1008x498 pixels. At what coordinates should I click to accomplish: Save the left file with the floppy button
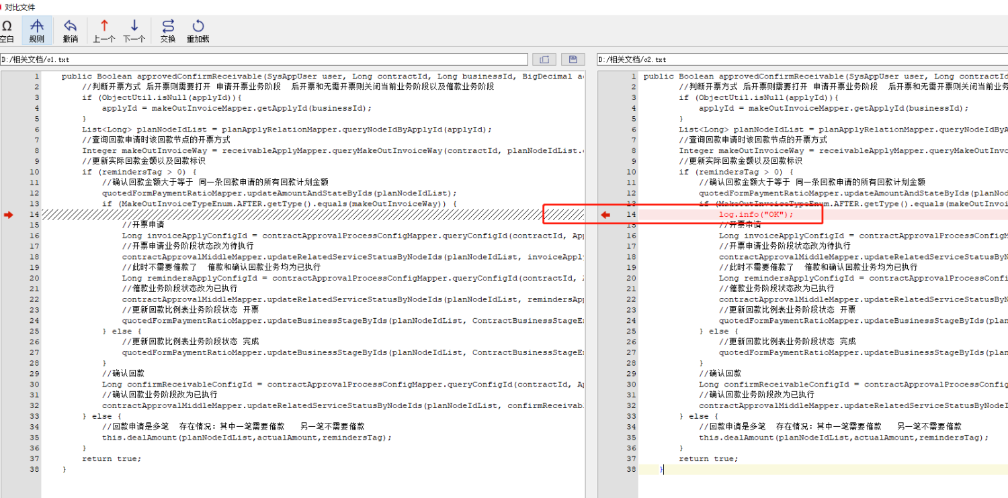pos(572,59)
